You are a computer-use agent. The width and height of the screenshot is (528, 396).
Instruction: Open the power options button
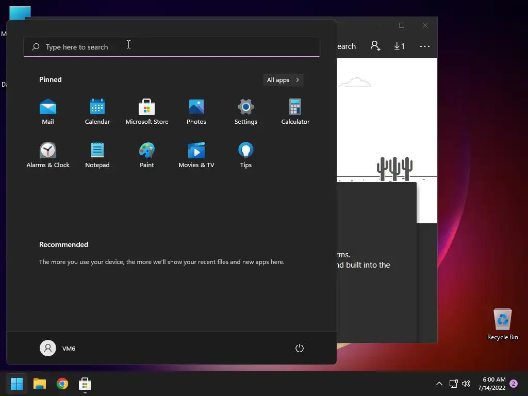(x=300, y=348)
